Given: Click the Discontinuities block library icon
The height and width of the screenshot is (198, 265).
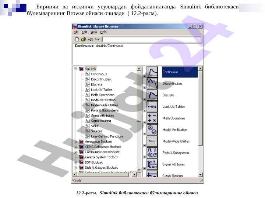Looking at the screenshot, I should click(152, 84).
